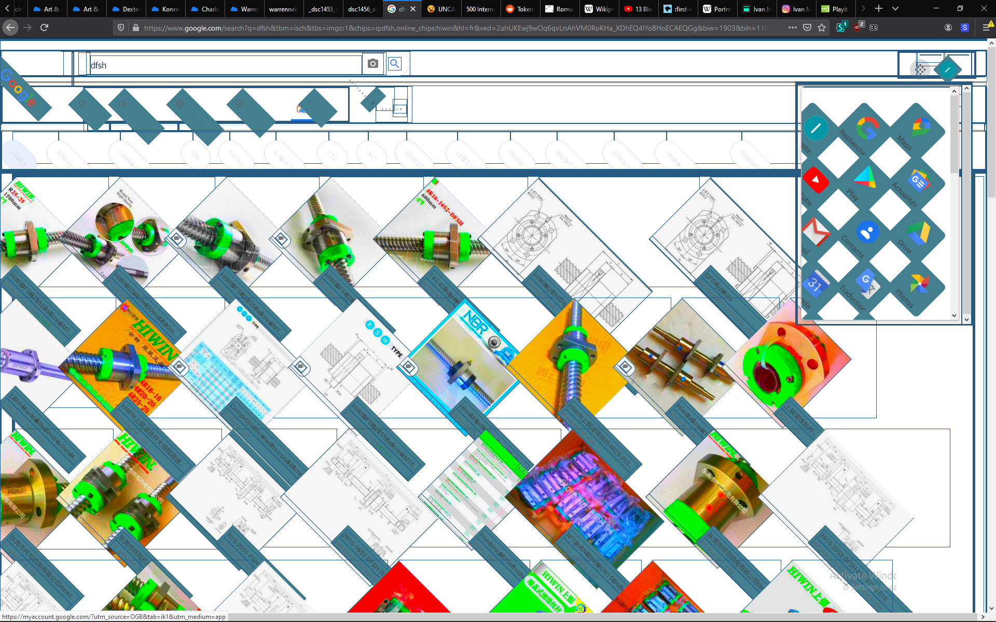Launch Google Drive from apps panel

(x=919, y=233)
